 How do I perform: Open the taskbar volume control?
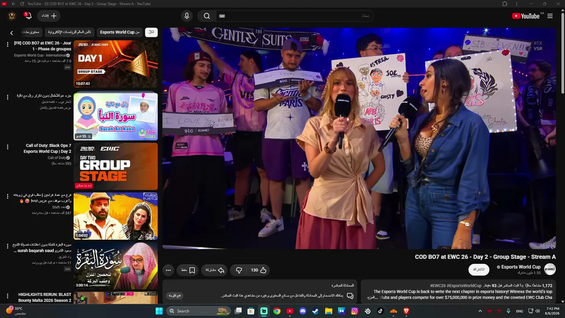coord(538,311)
